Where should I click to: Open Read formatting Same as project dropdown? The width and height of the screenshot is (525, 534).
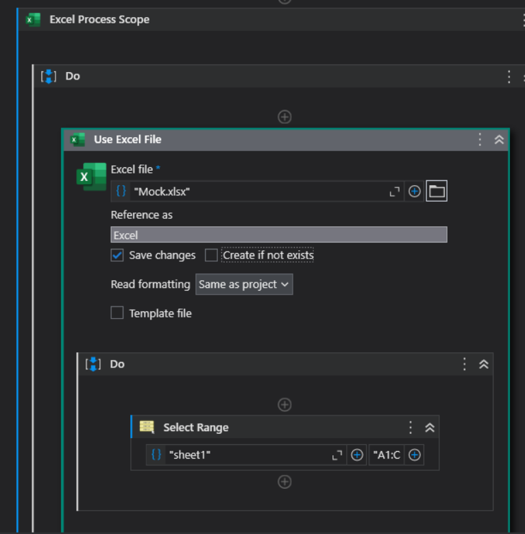[244, 284]
